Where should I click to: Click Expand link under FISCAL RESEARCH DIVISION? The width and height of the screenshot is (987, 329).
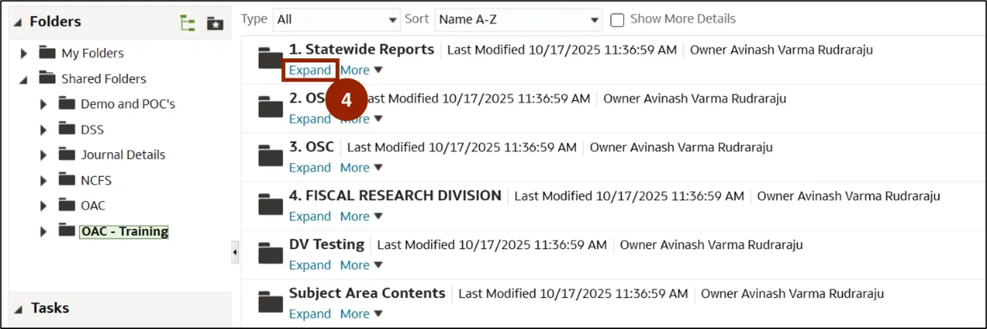click(x=310, y=217)
